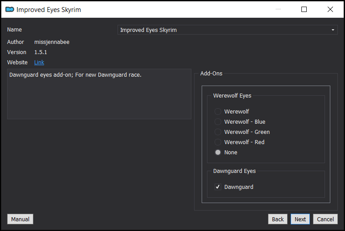Viewport: 345px width, 231px height.
Task: Open the Name combo box dropdown arrow
Action: point(333,30)
